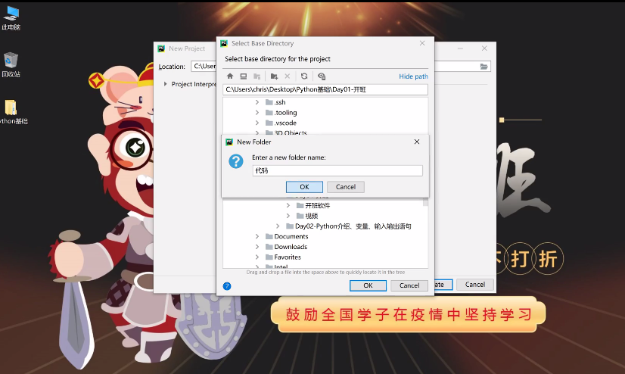The image size is (625, 374).
Task: Click the Desktop directory toolbar icon
Action: point(244,76)
